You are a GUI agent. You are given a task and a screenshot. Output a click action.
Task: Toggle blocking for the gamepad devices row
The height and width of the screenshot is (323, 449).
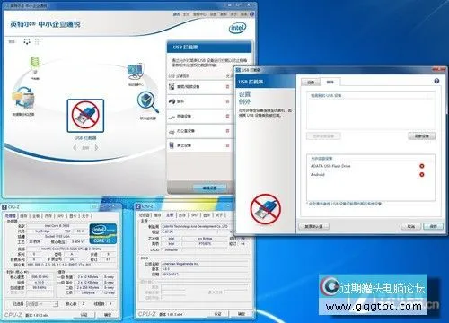[x=227, y=101]
